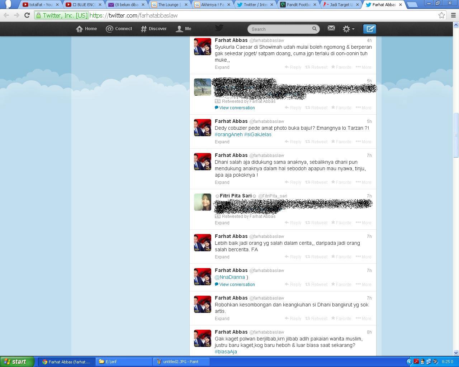Click the browser back arrow
Image resolution: width=459 pixels, height=367 pixels.
(x=6, y=15)
